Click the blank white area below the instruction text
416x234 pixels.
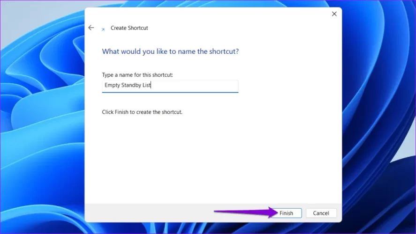pyautogui.click(x=211, y=159)
